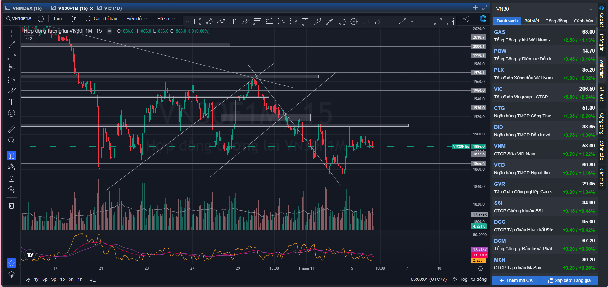Viewport: 609px width, 288px height.
Task: Add a new chart tab with the plus icon
Action: [475, 8]
